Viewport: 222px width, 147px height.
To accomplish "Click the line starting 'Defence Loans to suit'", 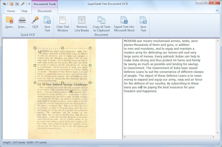I will [164, 72].
